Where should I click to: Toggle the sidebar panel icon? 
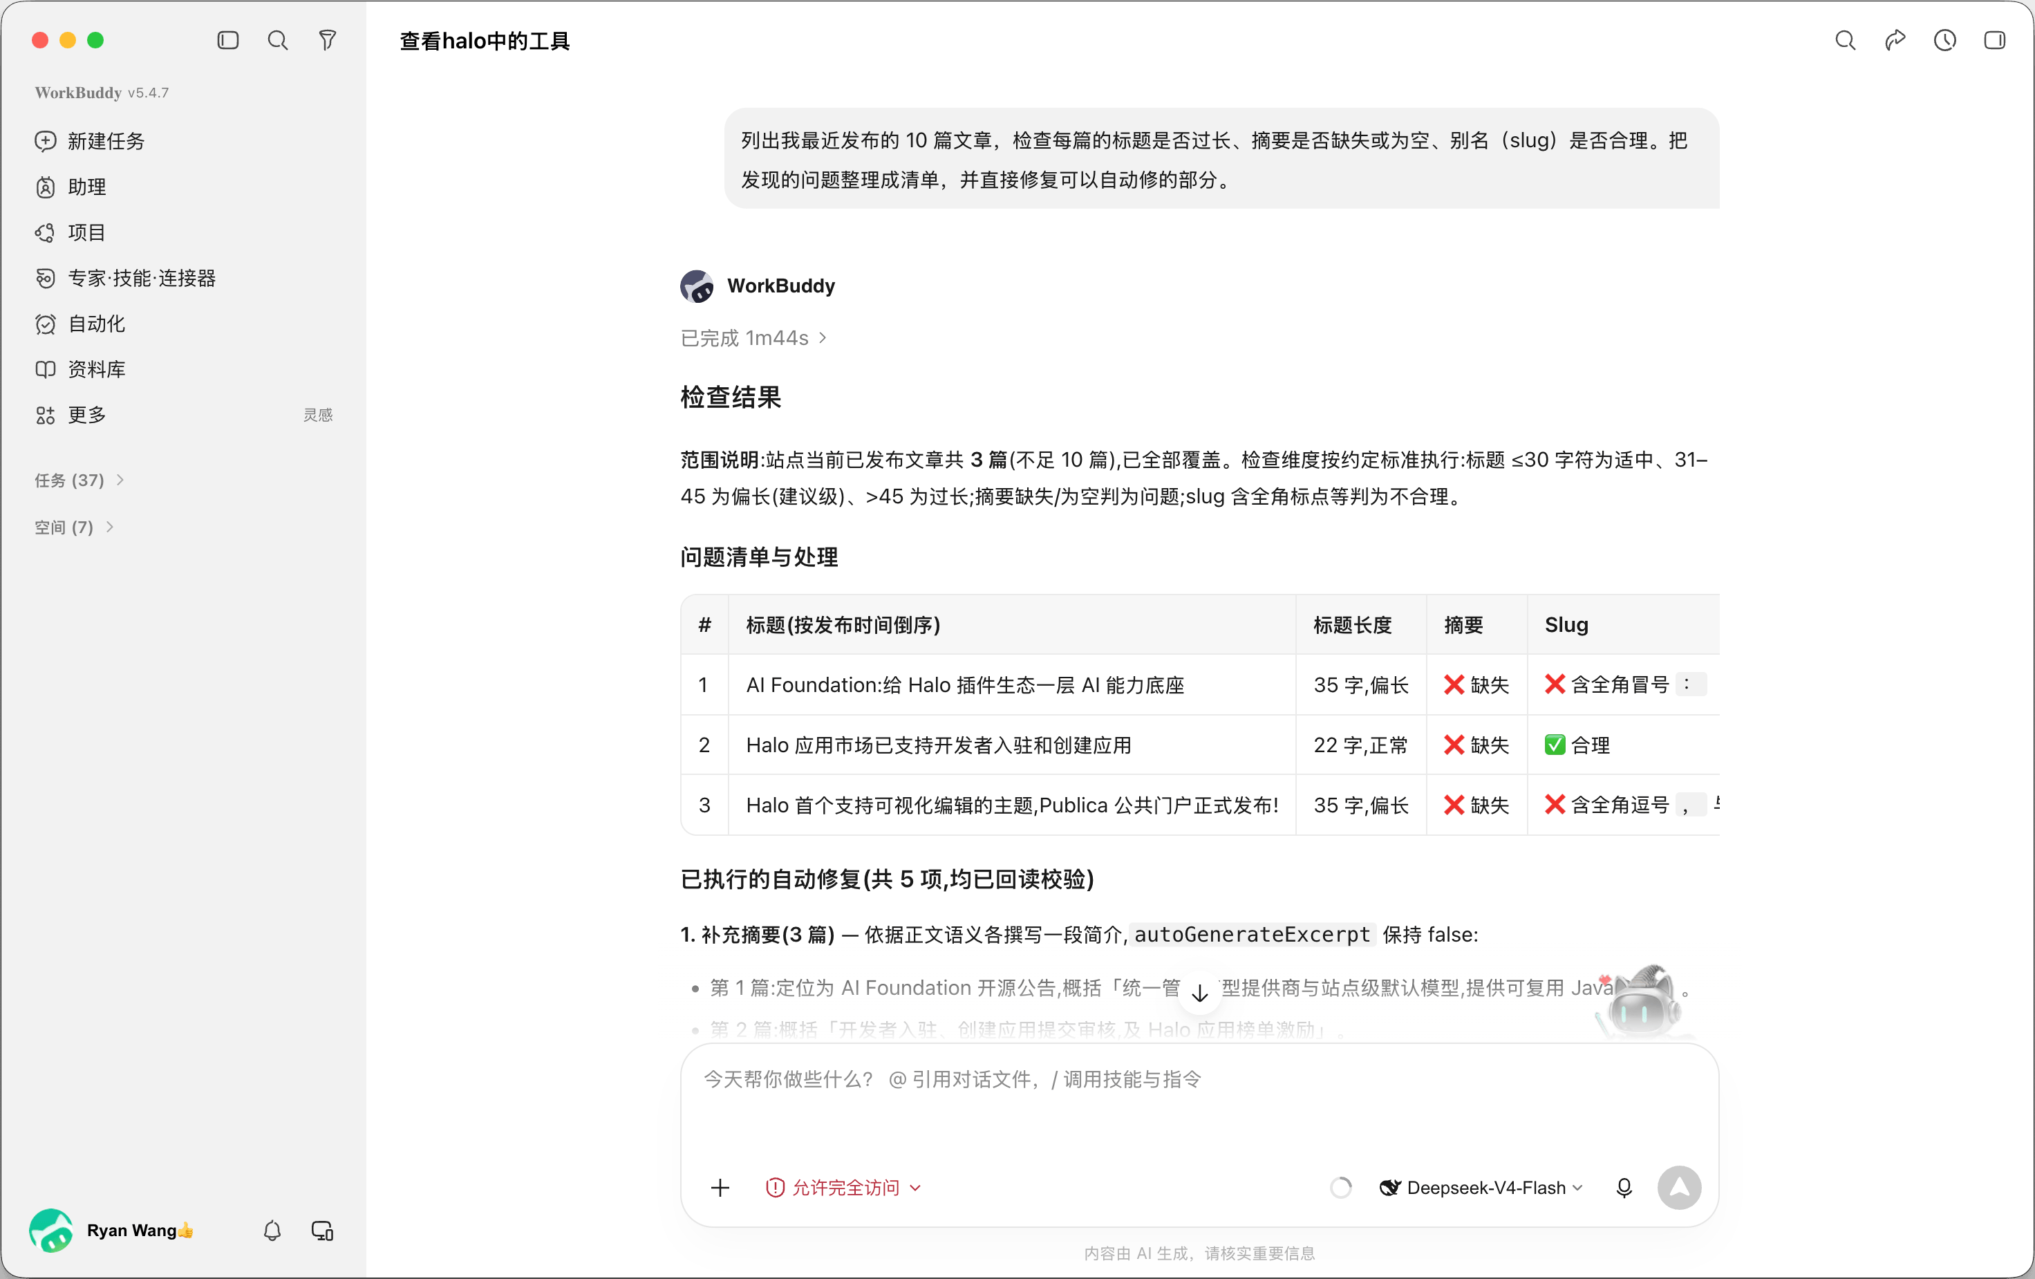[x=227, y=41]
